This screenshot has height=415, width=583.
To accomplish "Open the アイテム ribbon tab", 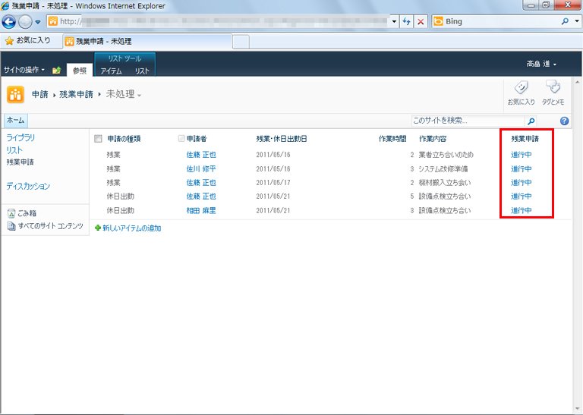I will (111, 71).
